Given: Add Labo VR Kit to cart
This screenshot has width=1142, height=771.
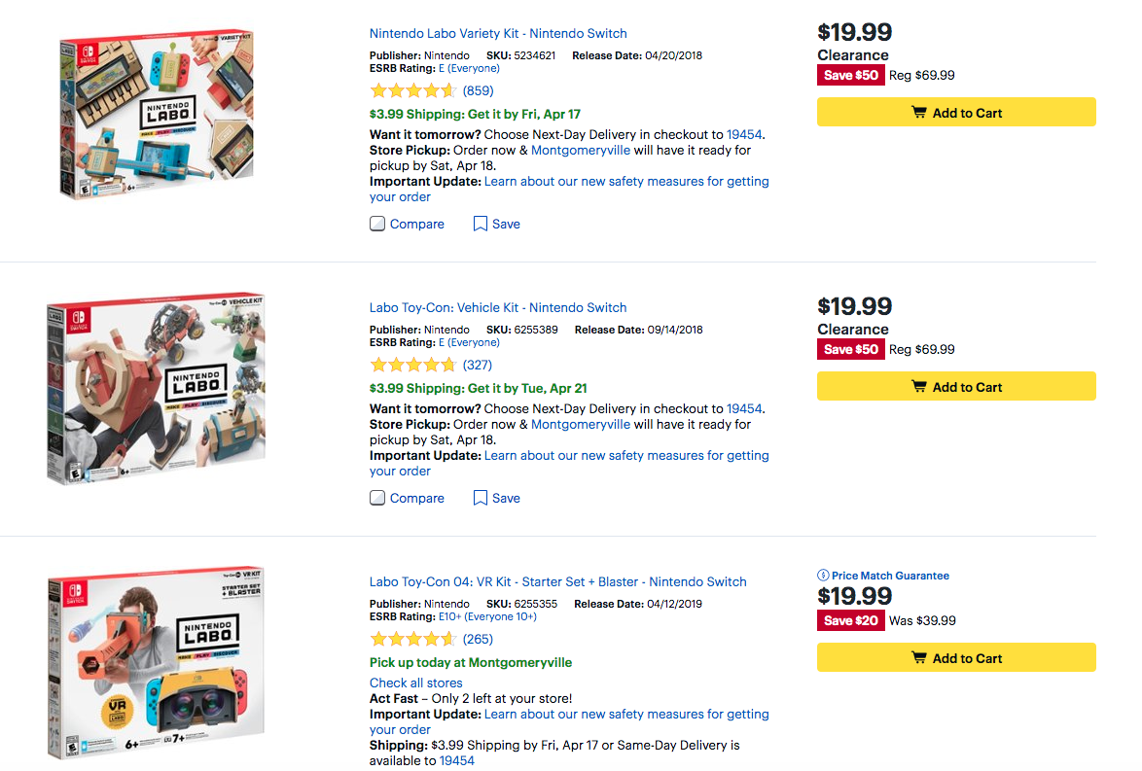Looking at the screenshot, I should click(x=956, y=658).
